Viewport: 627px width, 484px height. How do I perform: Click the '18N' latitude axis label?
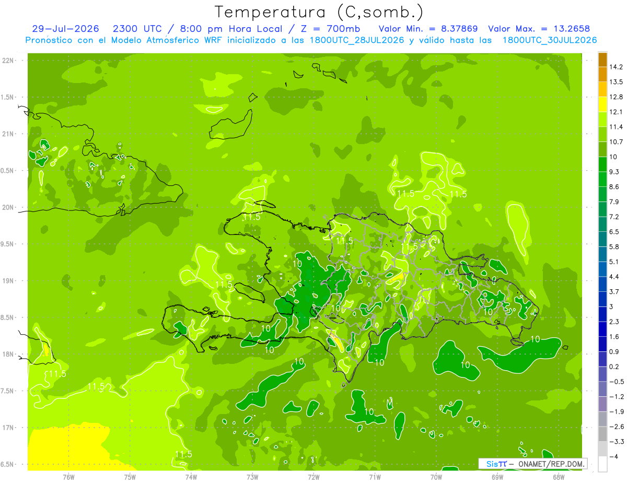click(8, 354)
